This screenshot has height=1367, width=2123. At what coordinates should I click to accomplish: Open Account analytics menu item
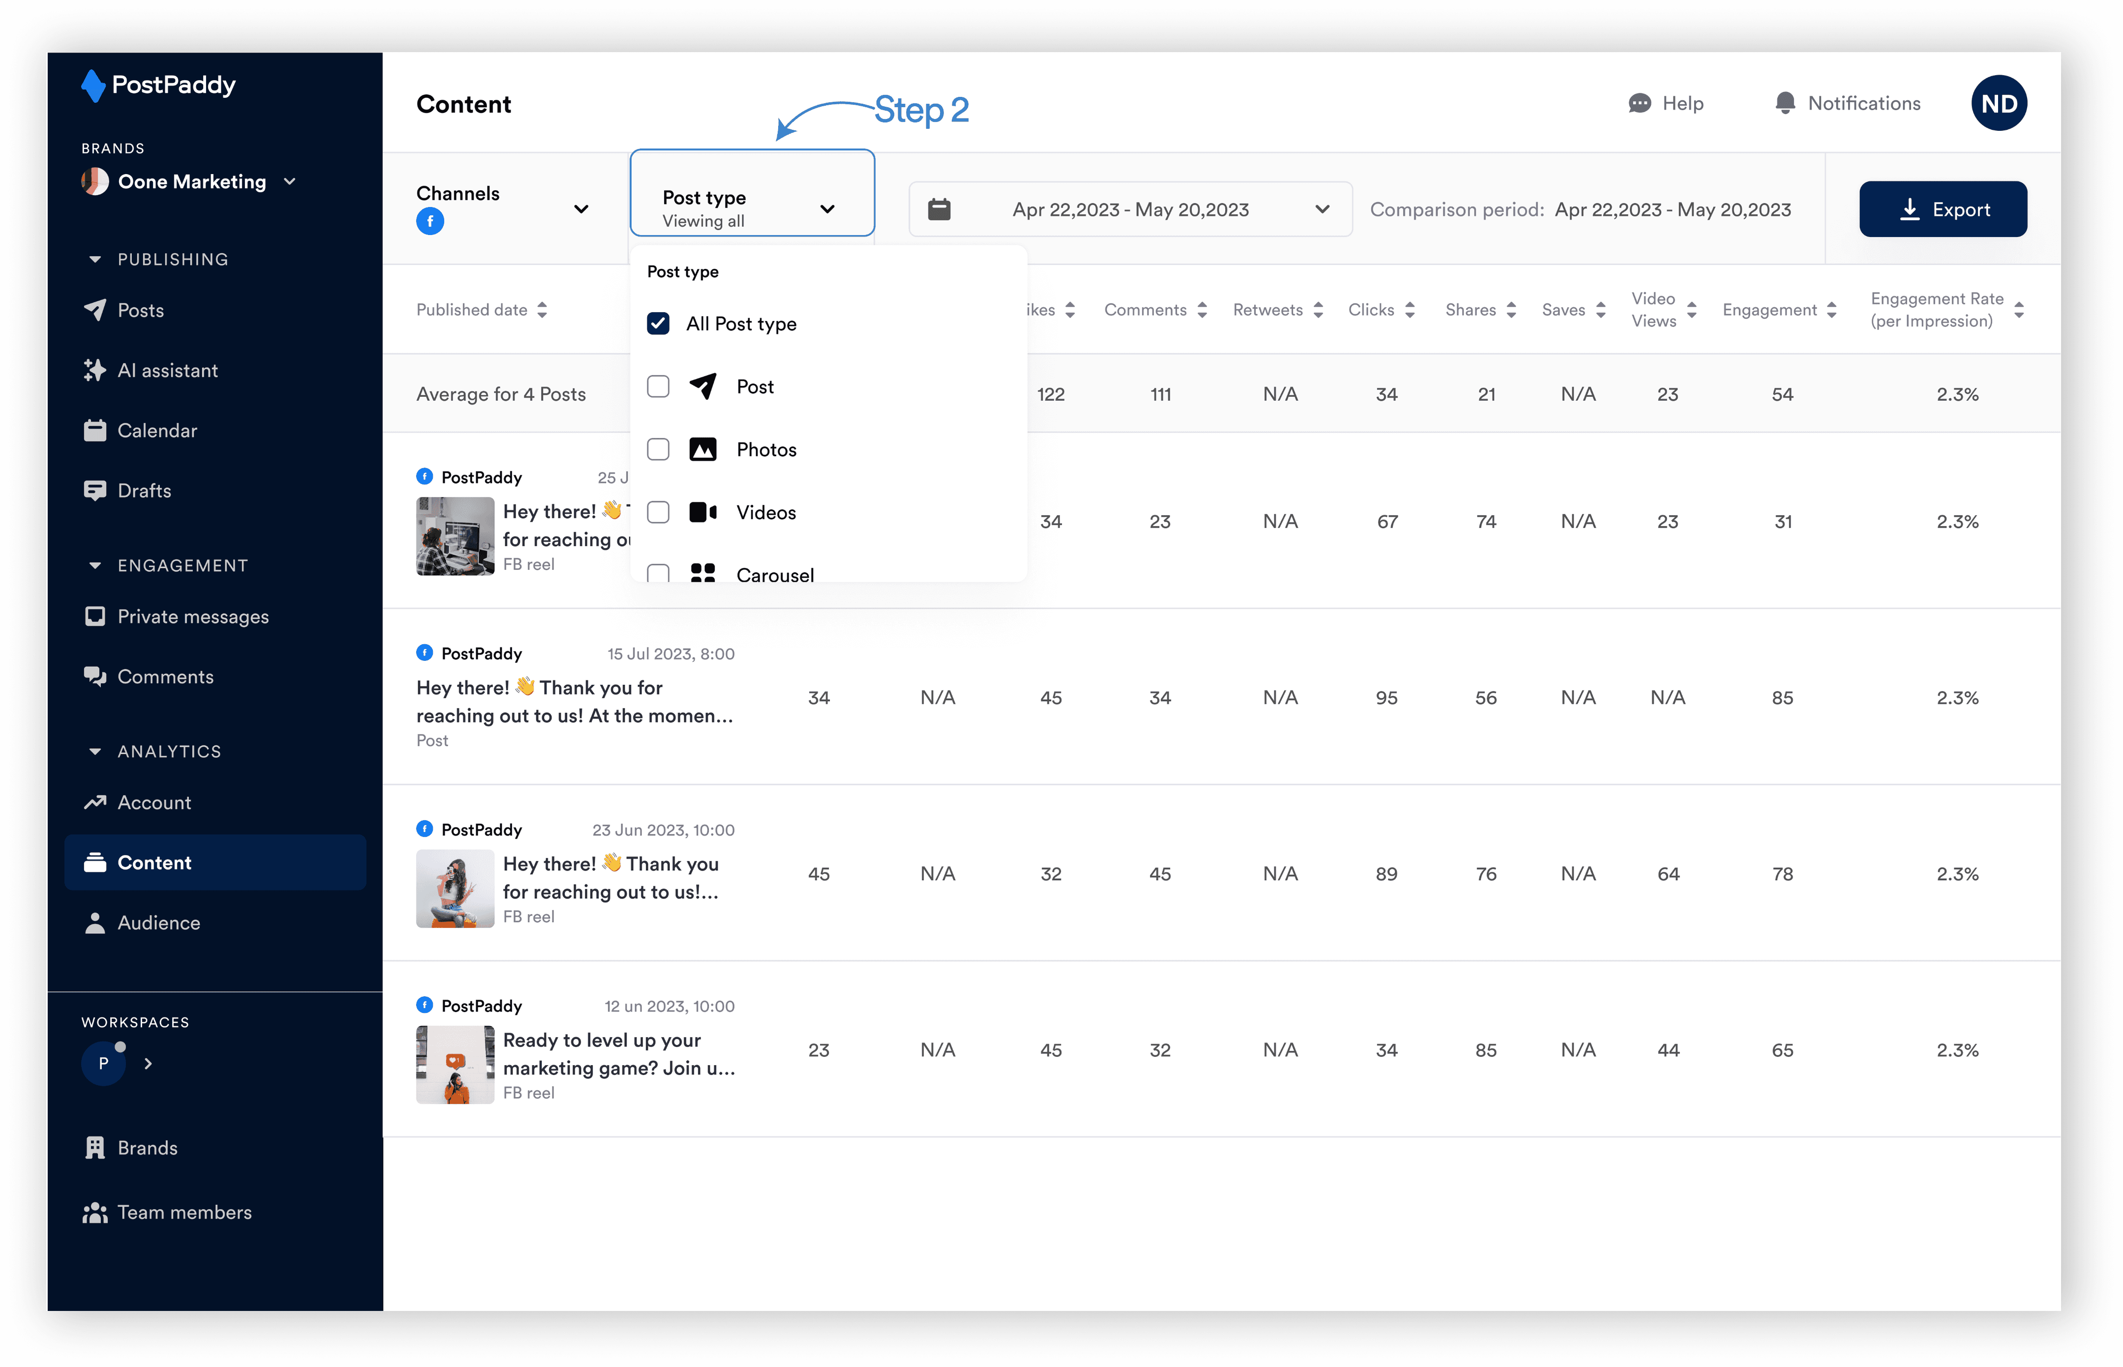coord(153,802)
